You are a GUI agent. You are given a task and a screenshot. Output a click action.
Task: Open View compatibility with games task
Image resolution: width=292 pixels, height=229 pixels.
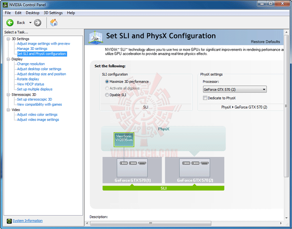click(39, 105)
